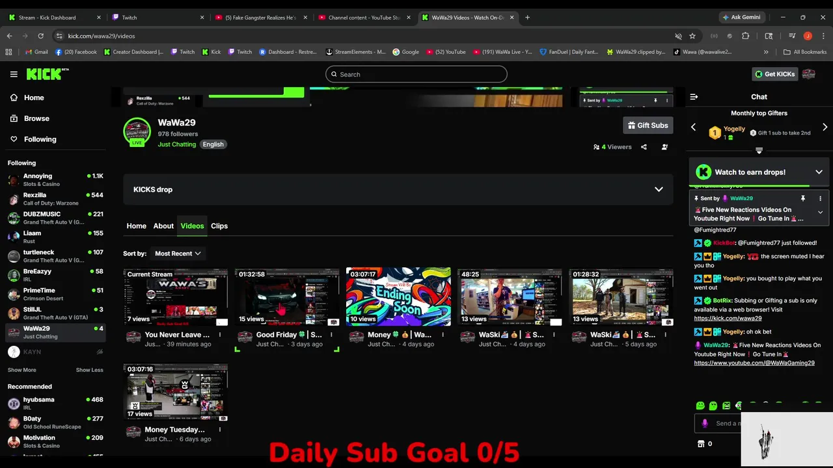
Task: Open the Most Recent sort dropdown
Action: [177, 253]
